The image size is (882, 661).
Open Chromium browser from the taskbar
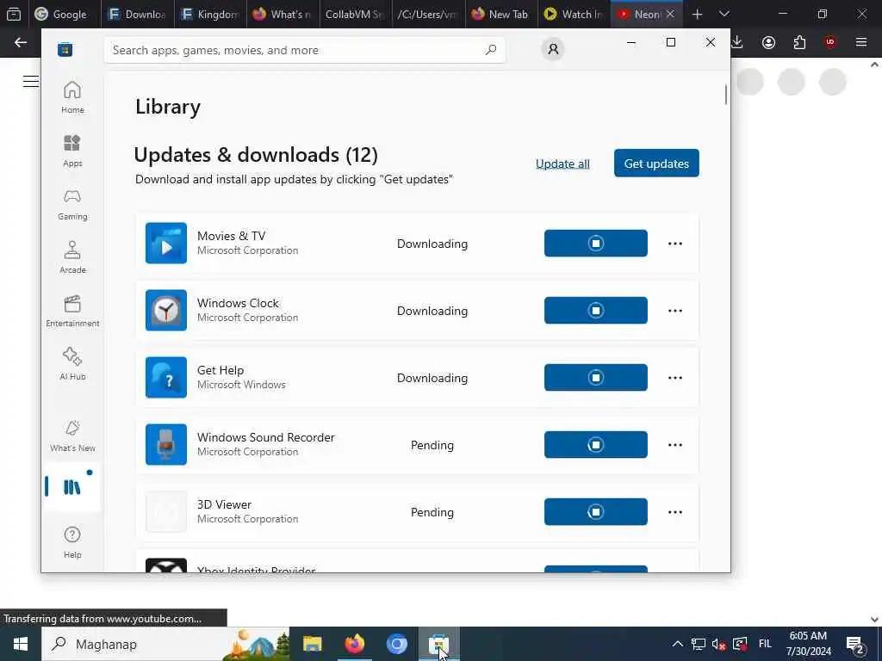click(396, 644)
